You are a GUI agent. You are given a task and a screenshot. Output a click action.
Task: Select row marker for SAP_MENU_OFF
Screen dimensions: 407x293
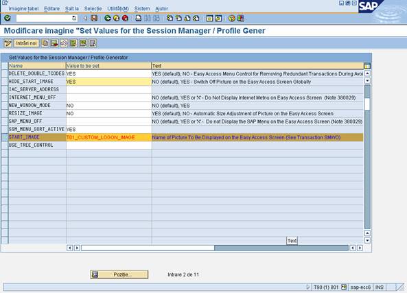tap(5, 121)
